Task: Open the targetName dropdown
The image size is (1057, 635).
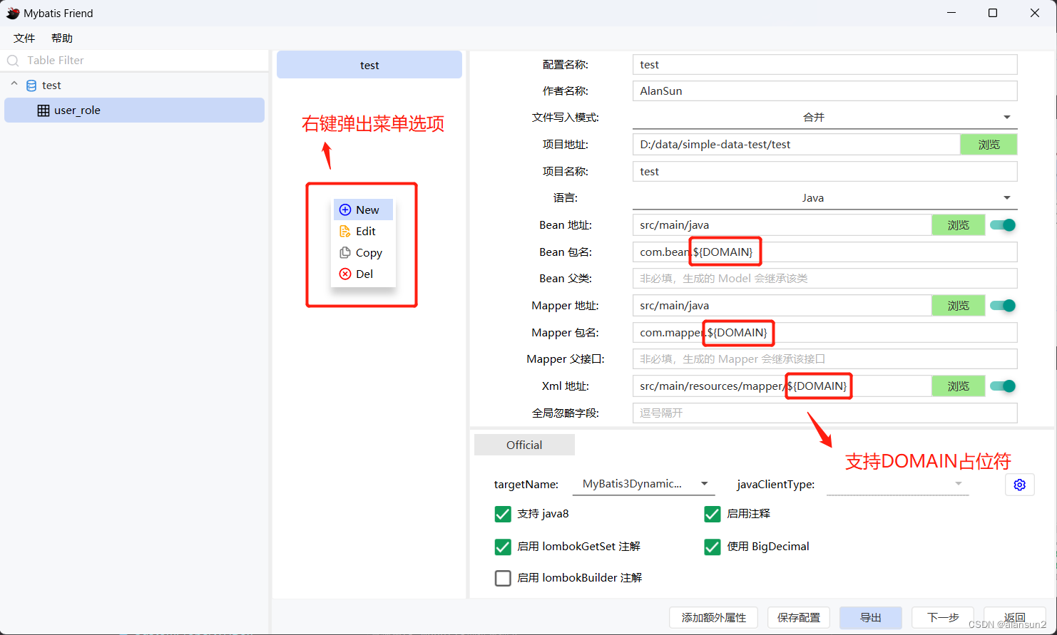Action: [x=643, y=484]
